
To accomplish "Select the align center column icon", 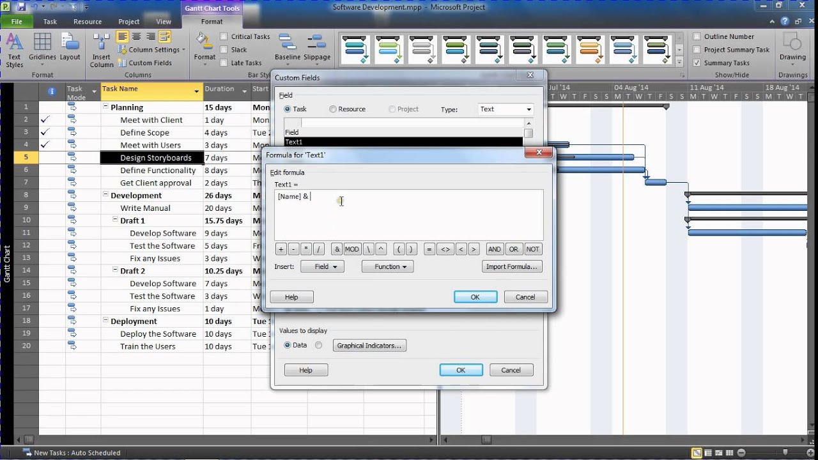I will pyautogui.click(x=137, y=36).
